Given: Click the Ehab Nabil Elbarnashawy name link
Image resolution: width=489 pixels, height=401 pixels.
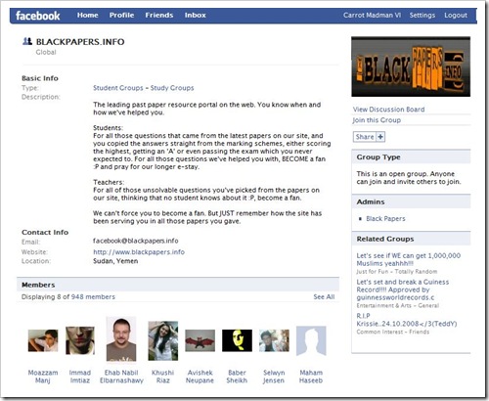Looking at the screenshot, I should pos(121,377).
